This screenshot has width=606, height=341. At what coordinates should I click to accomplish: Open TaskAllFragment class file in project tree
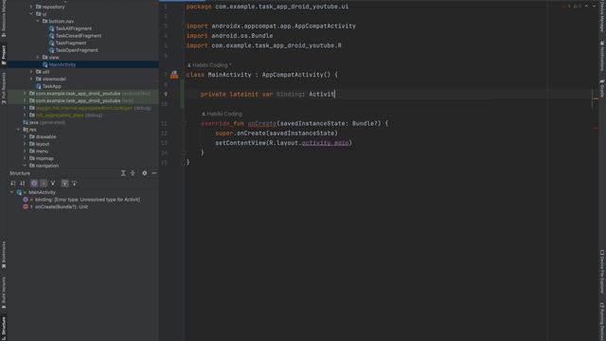click(x=74, y=28)
